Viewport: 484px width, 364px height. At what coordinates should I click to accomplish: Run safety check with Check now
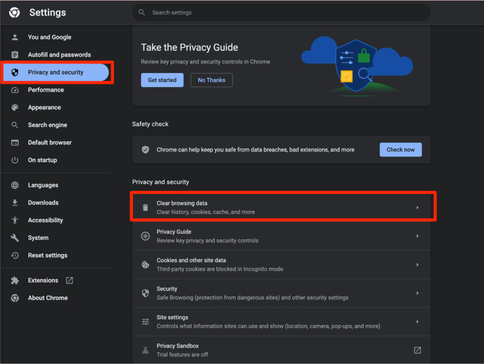click(400, 149)
